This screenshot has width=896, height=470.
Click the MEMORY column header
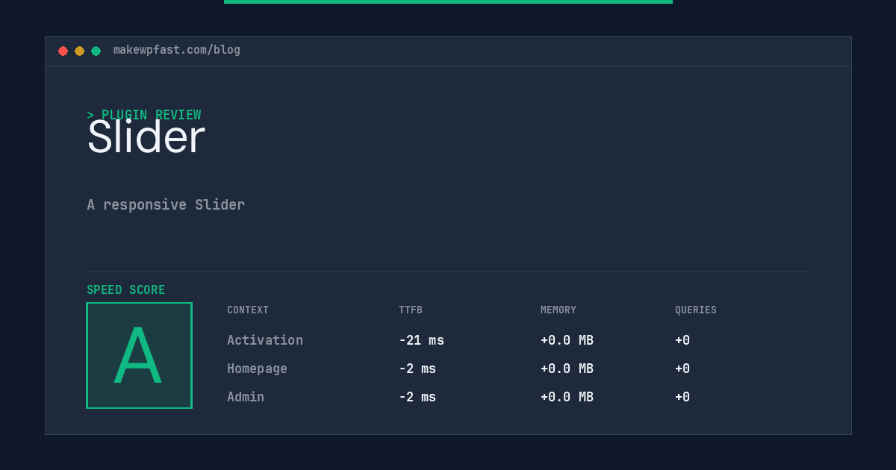pos(559,310)
